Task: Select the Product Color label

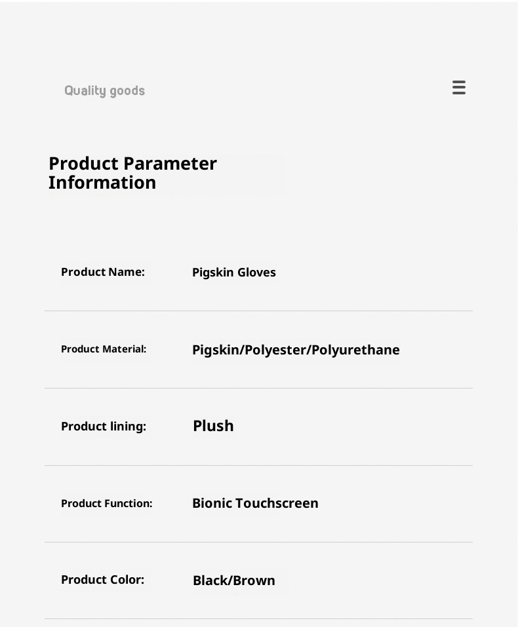Action: (x=102, y=580)
